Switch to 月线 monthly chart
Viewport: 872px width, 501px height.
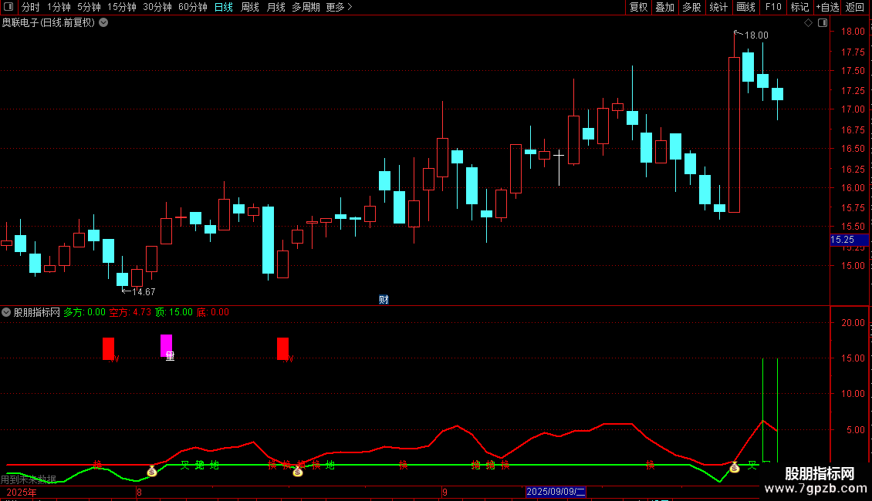(275, 7)
